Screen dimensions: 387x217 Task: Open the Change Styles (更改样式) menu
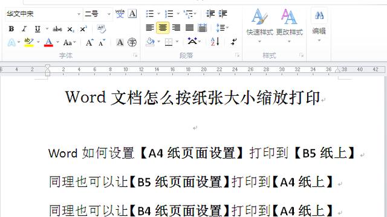(x=289, y=25)
